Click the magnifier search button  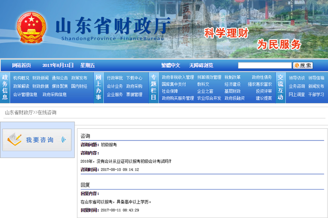point(303,65)
